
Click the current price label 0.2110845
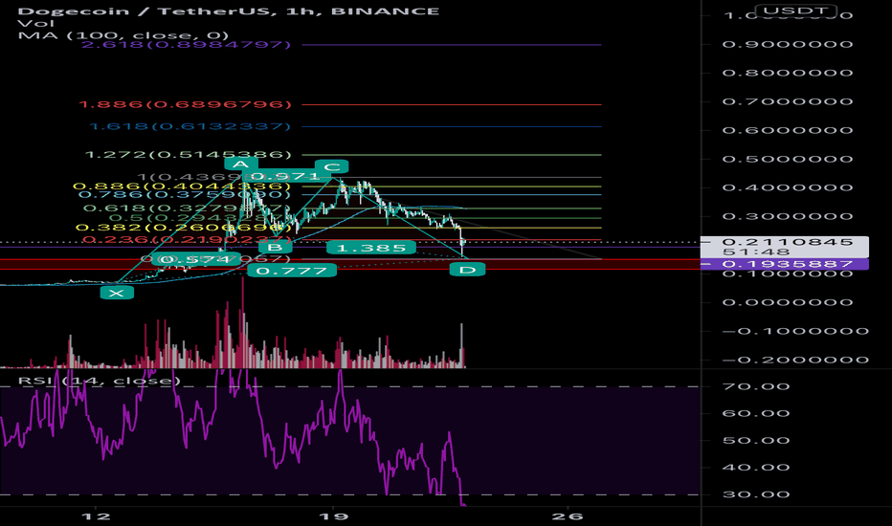coord(788,242)
